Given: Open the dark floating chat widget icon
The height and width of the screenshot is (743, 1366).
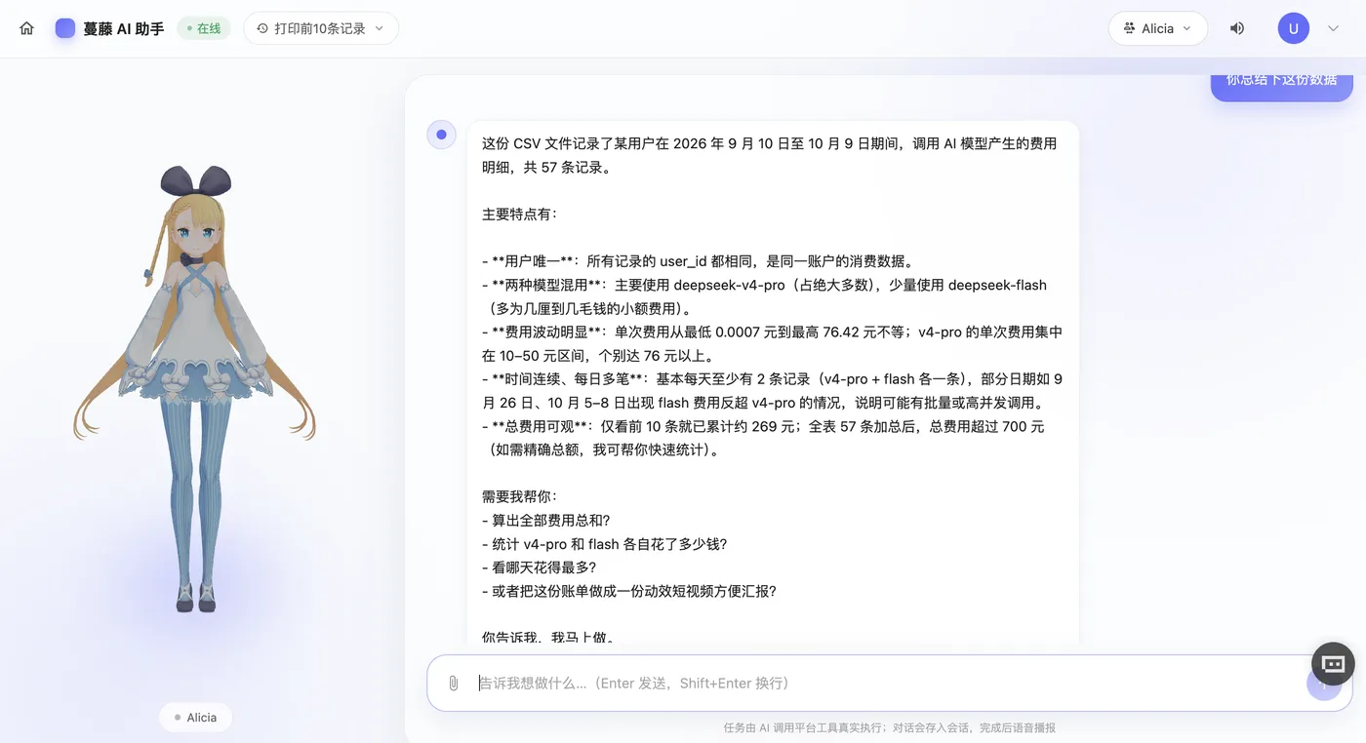Looking at the screenshot, I should point(1333,664).
